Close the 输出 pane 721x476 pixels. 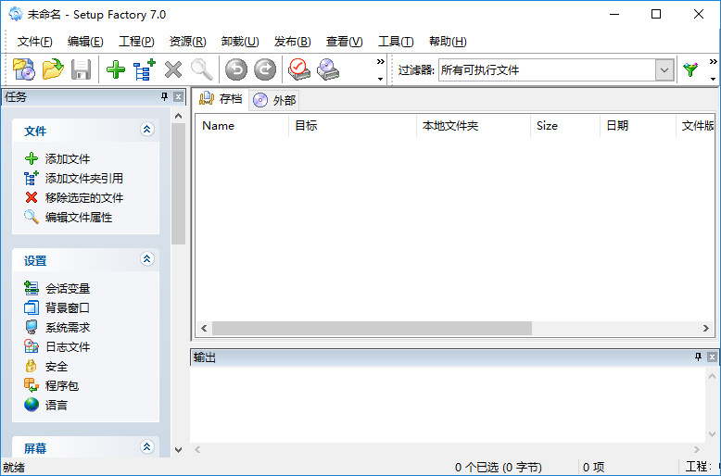tap(712, 357)
